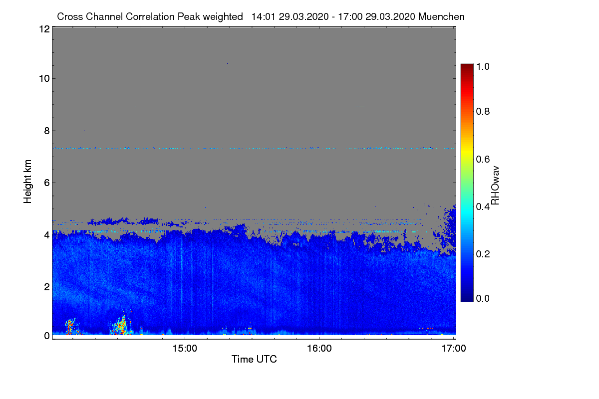
Task: Click the colorbar value 0.4
Action: 482,206
